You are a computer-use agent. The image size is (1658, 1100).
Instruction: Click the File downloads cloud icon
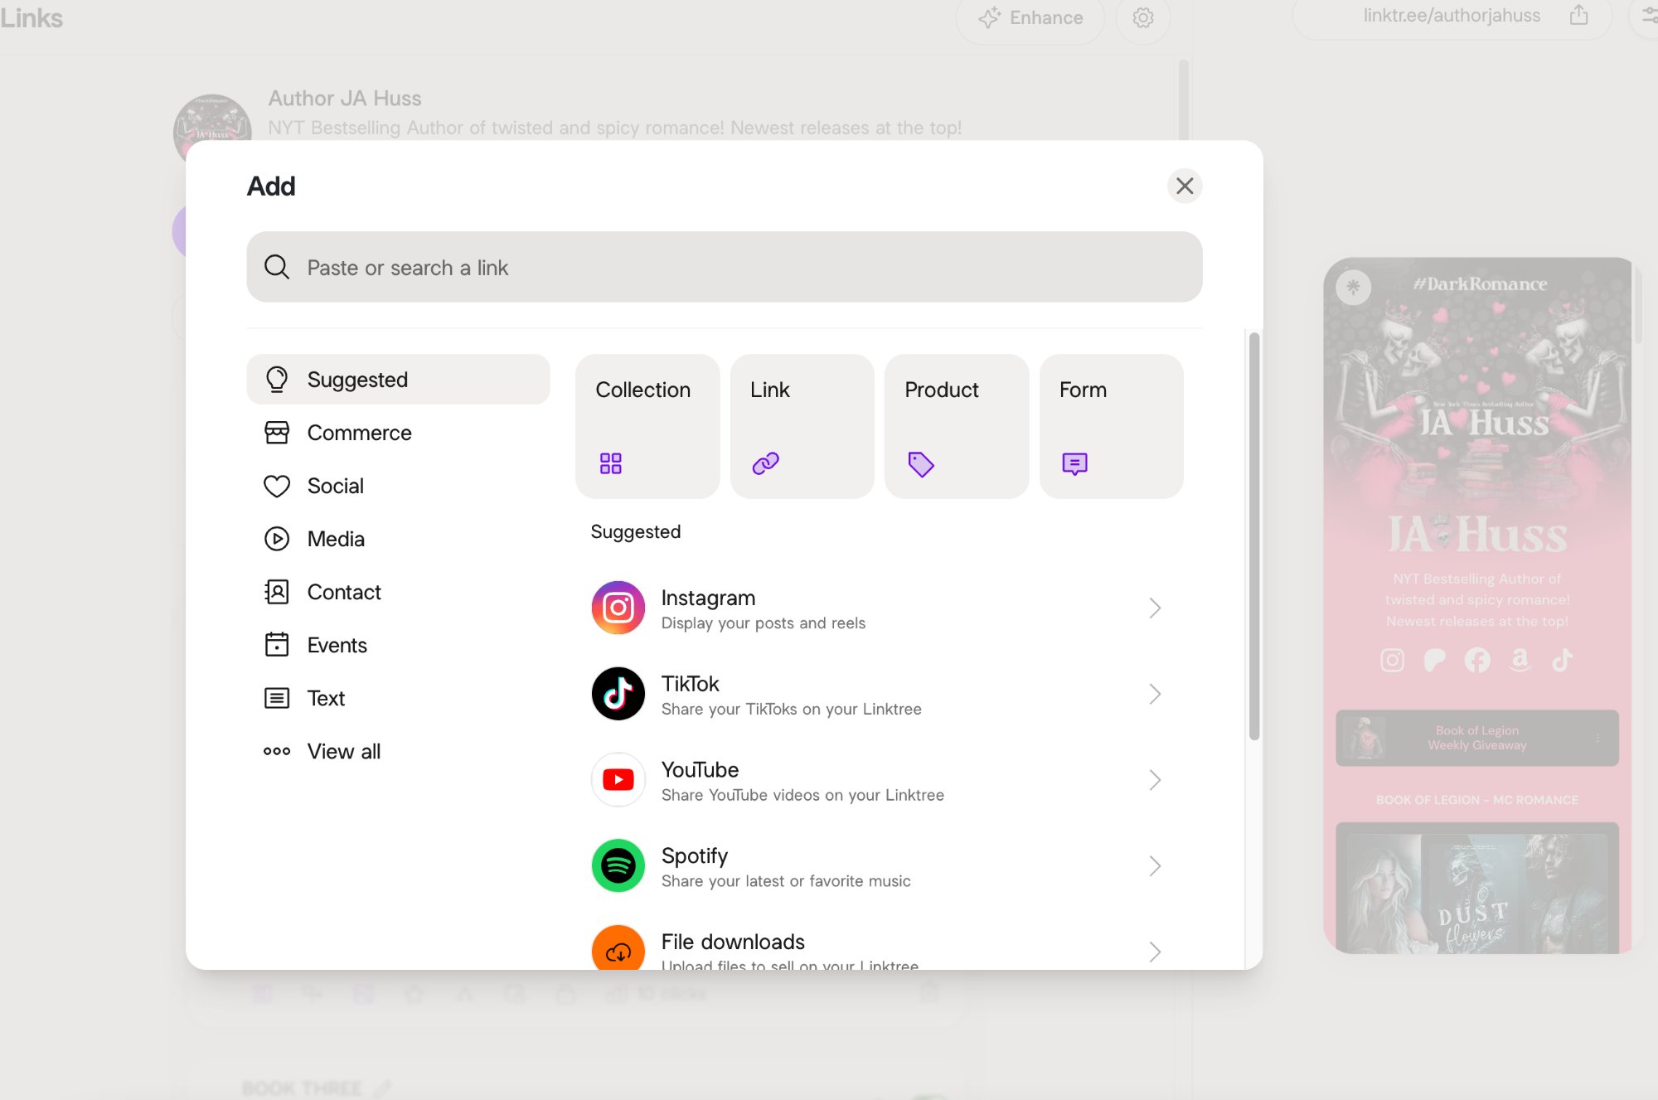coord(618,950)
